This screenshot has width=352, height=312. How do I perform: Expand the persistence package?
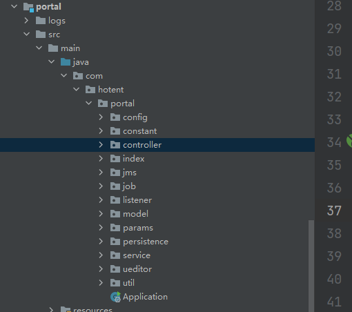pyautogui.click(x=101, y=242)
